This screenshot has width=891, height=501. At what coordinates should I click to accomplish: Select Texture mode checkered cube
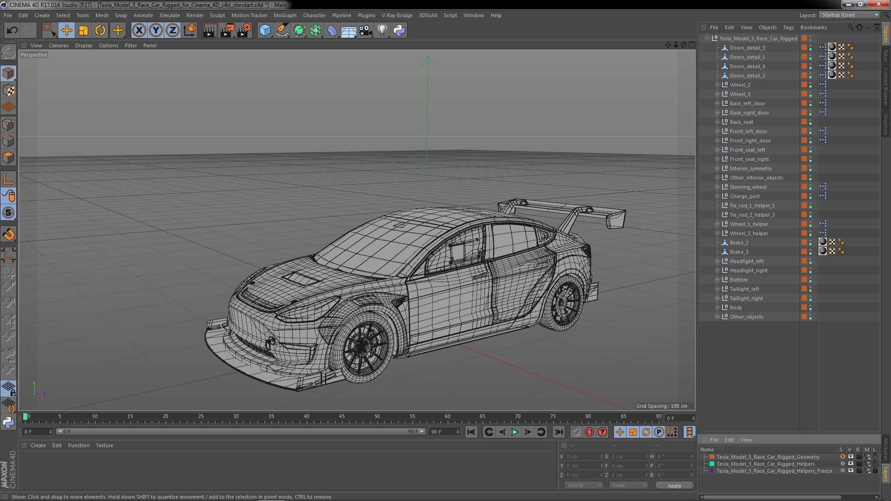pos(8,90)
